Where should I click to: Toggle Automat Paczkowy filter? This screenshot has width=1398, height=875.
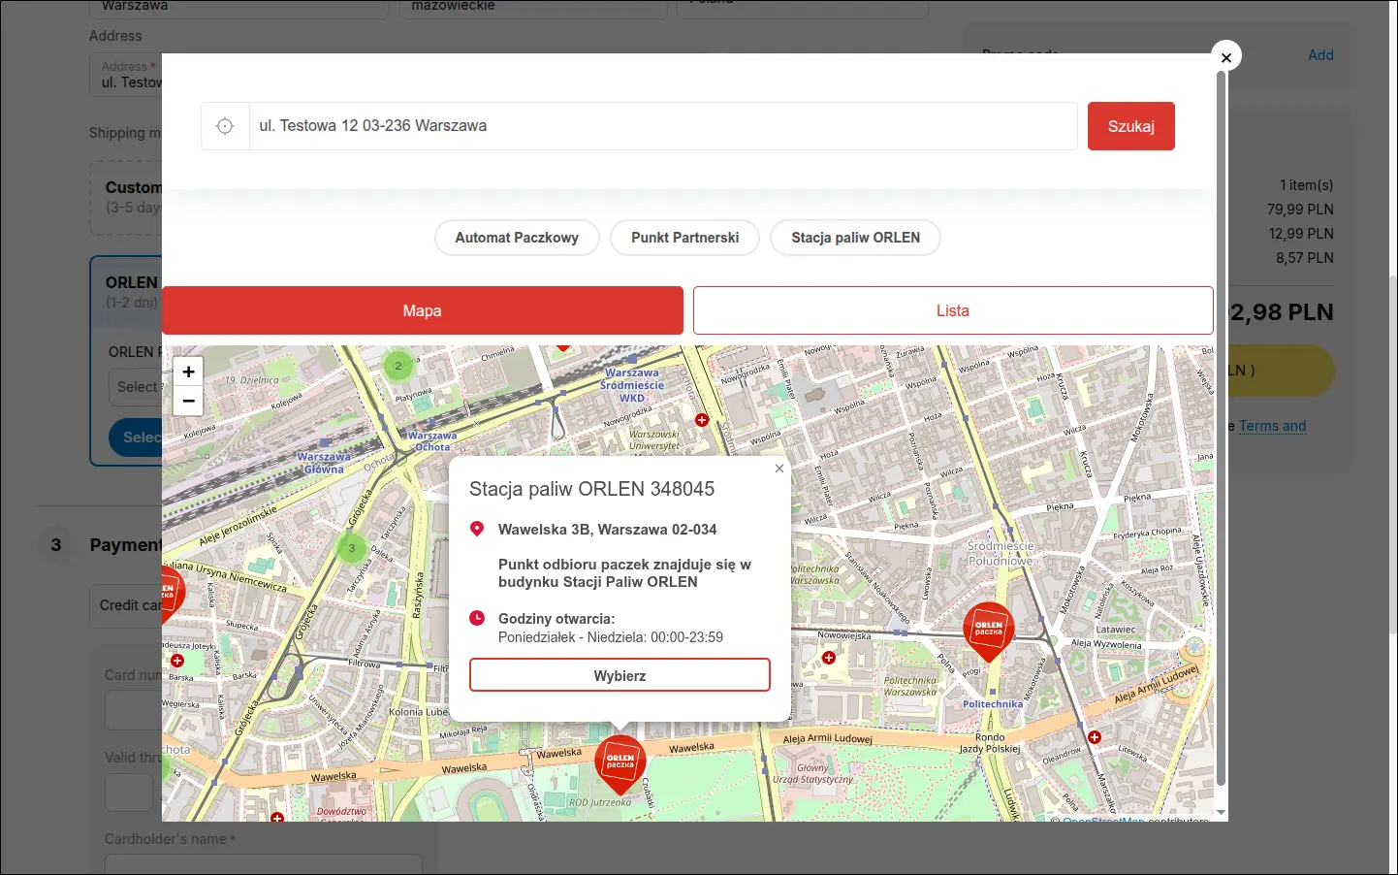pos(517,238)
